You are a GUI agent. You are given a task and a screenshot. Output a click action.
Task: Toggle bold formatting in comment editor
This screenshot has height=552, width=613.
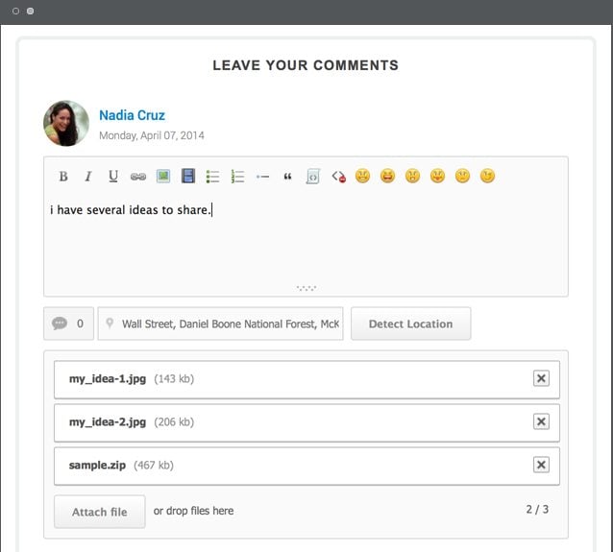pos(63,177)
